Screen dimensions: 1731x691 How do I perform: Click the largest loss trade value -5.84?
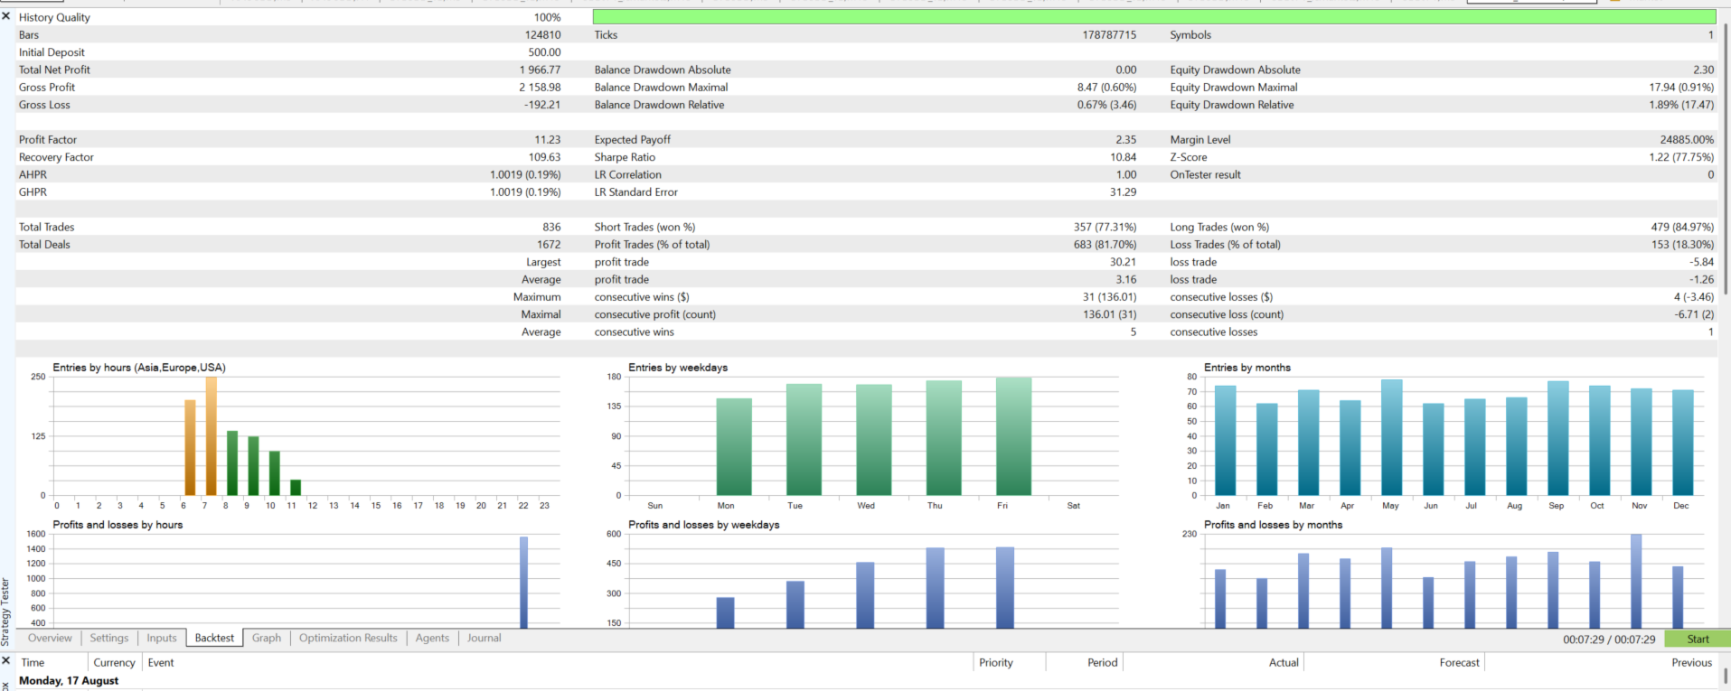[1702, 262]
